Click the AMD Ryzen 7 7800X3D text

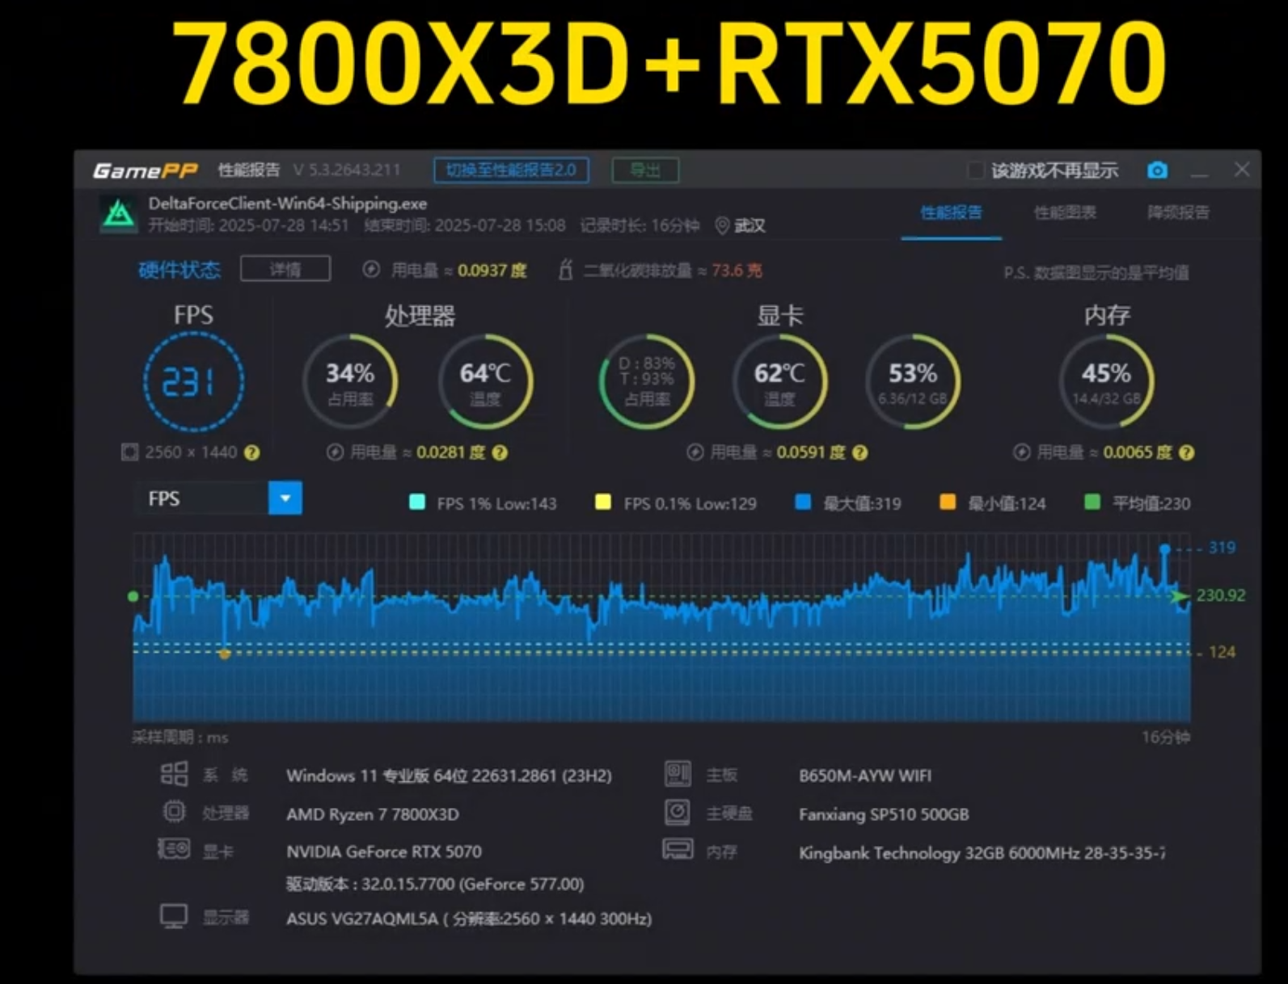(373, 814)
